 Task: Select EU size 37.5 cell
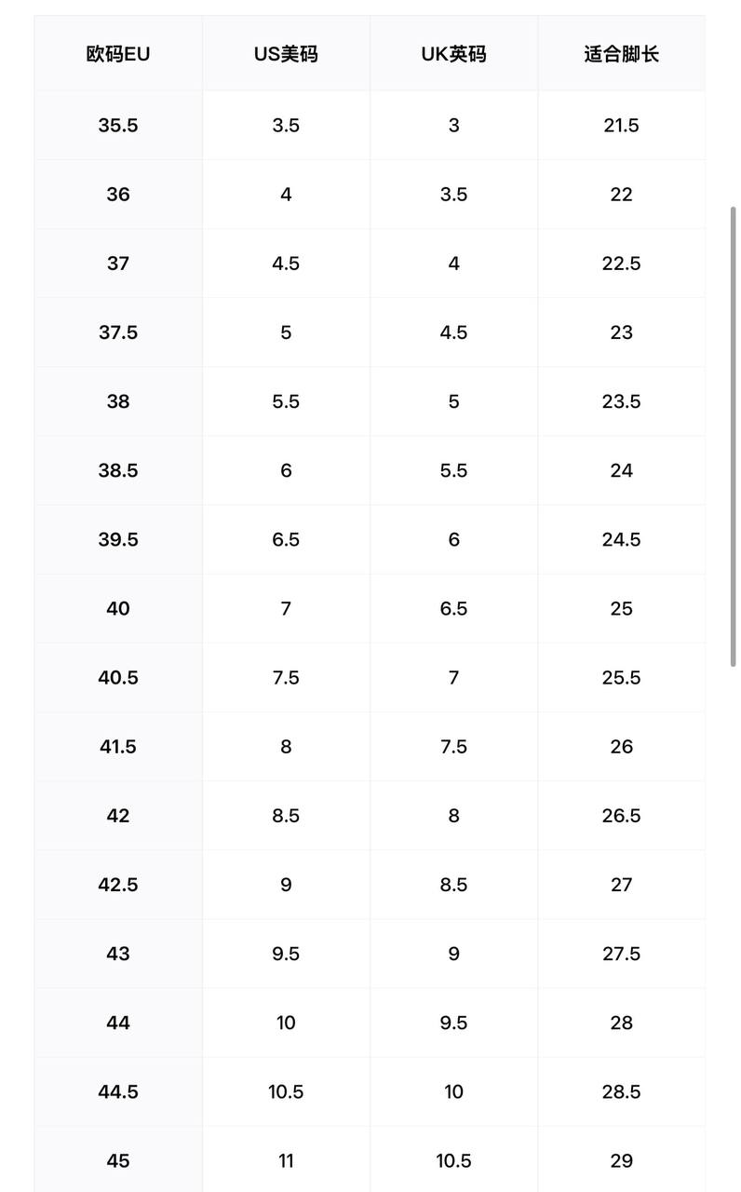118,332
